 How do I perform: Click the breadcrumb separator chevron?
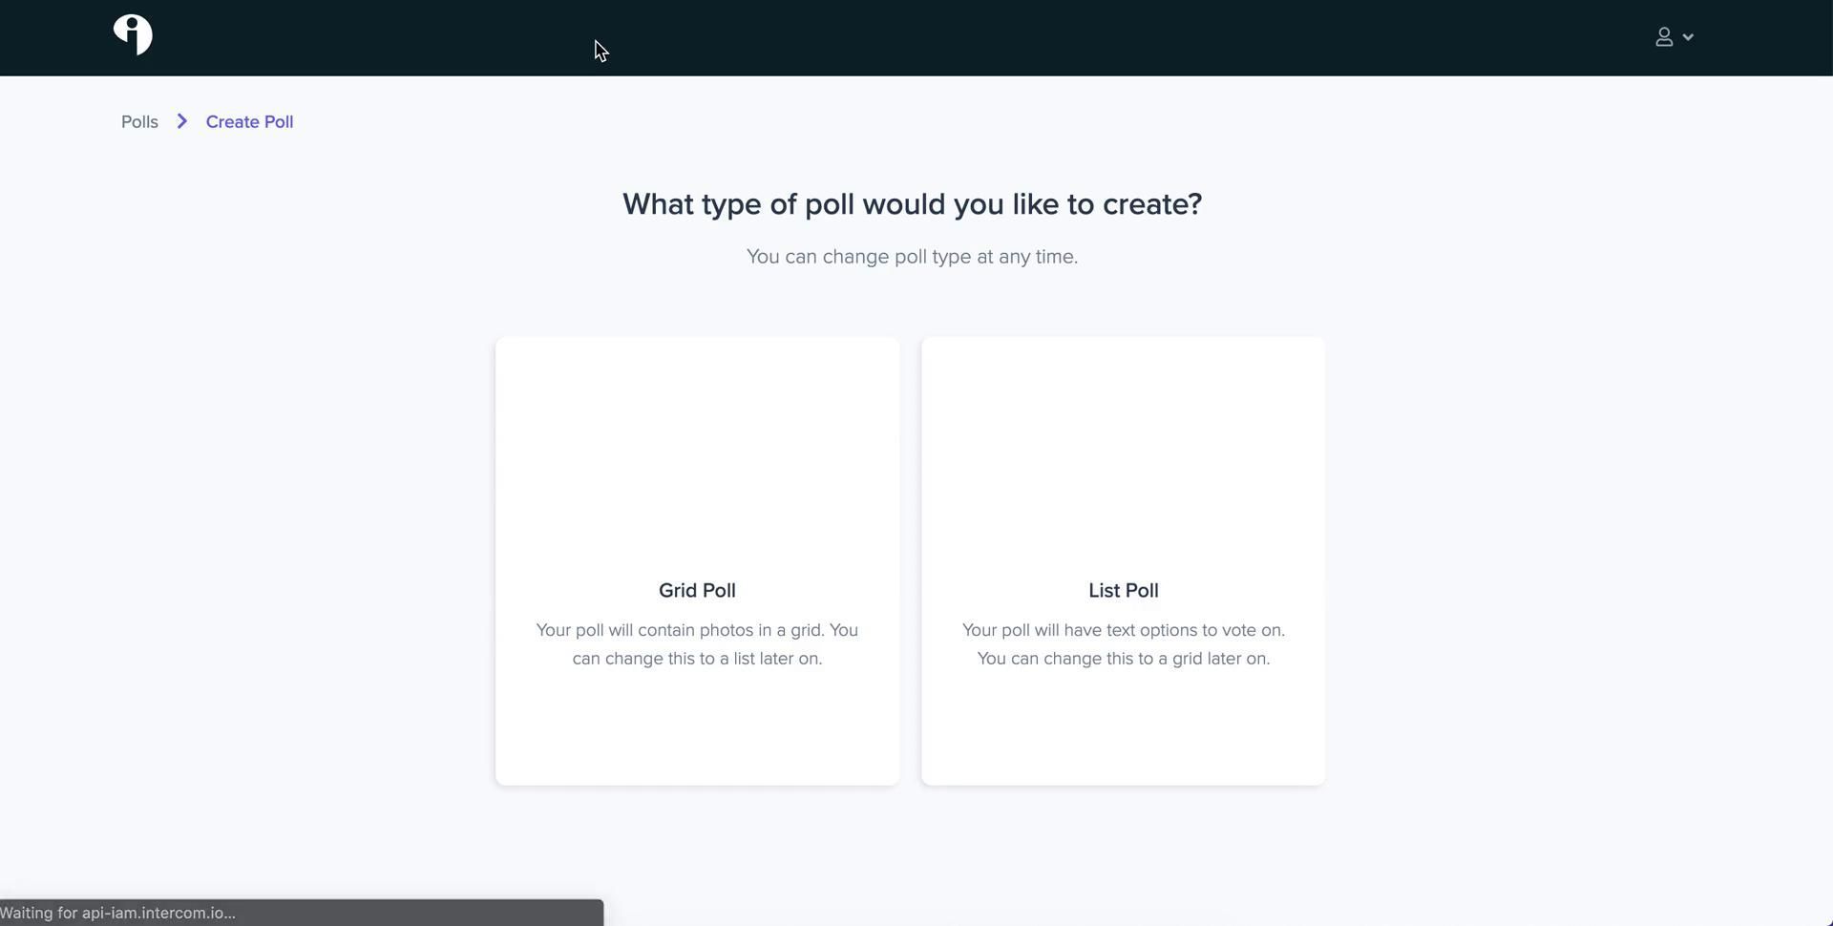tap(181, 121)
